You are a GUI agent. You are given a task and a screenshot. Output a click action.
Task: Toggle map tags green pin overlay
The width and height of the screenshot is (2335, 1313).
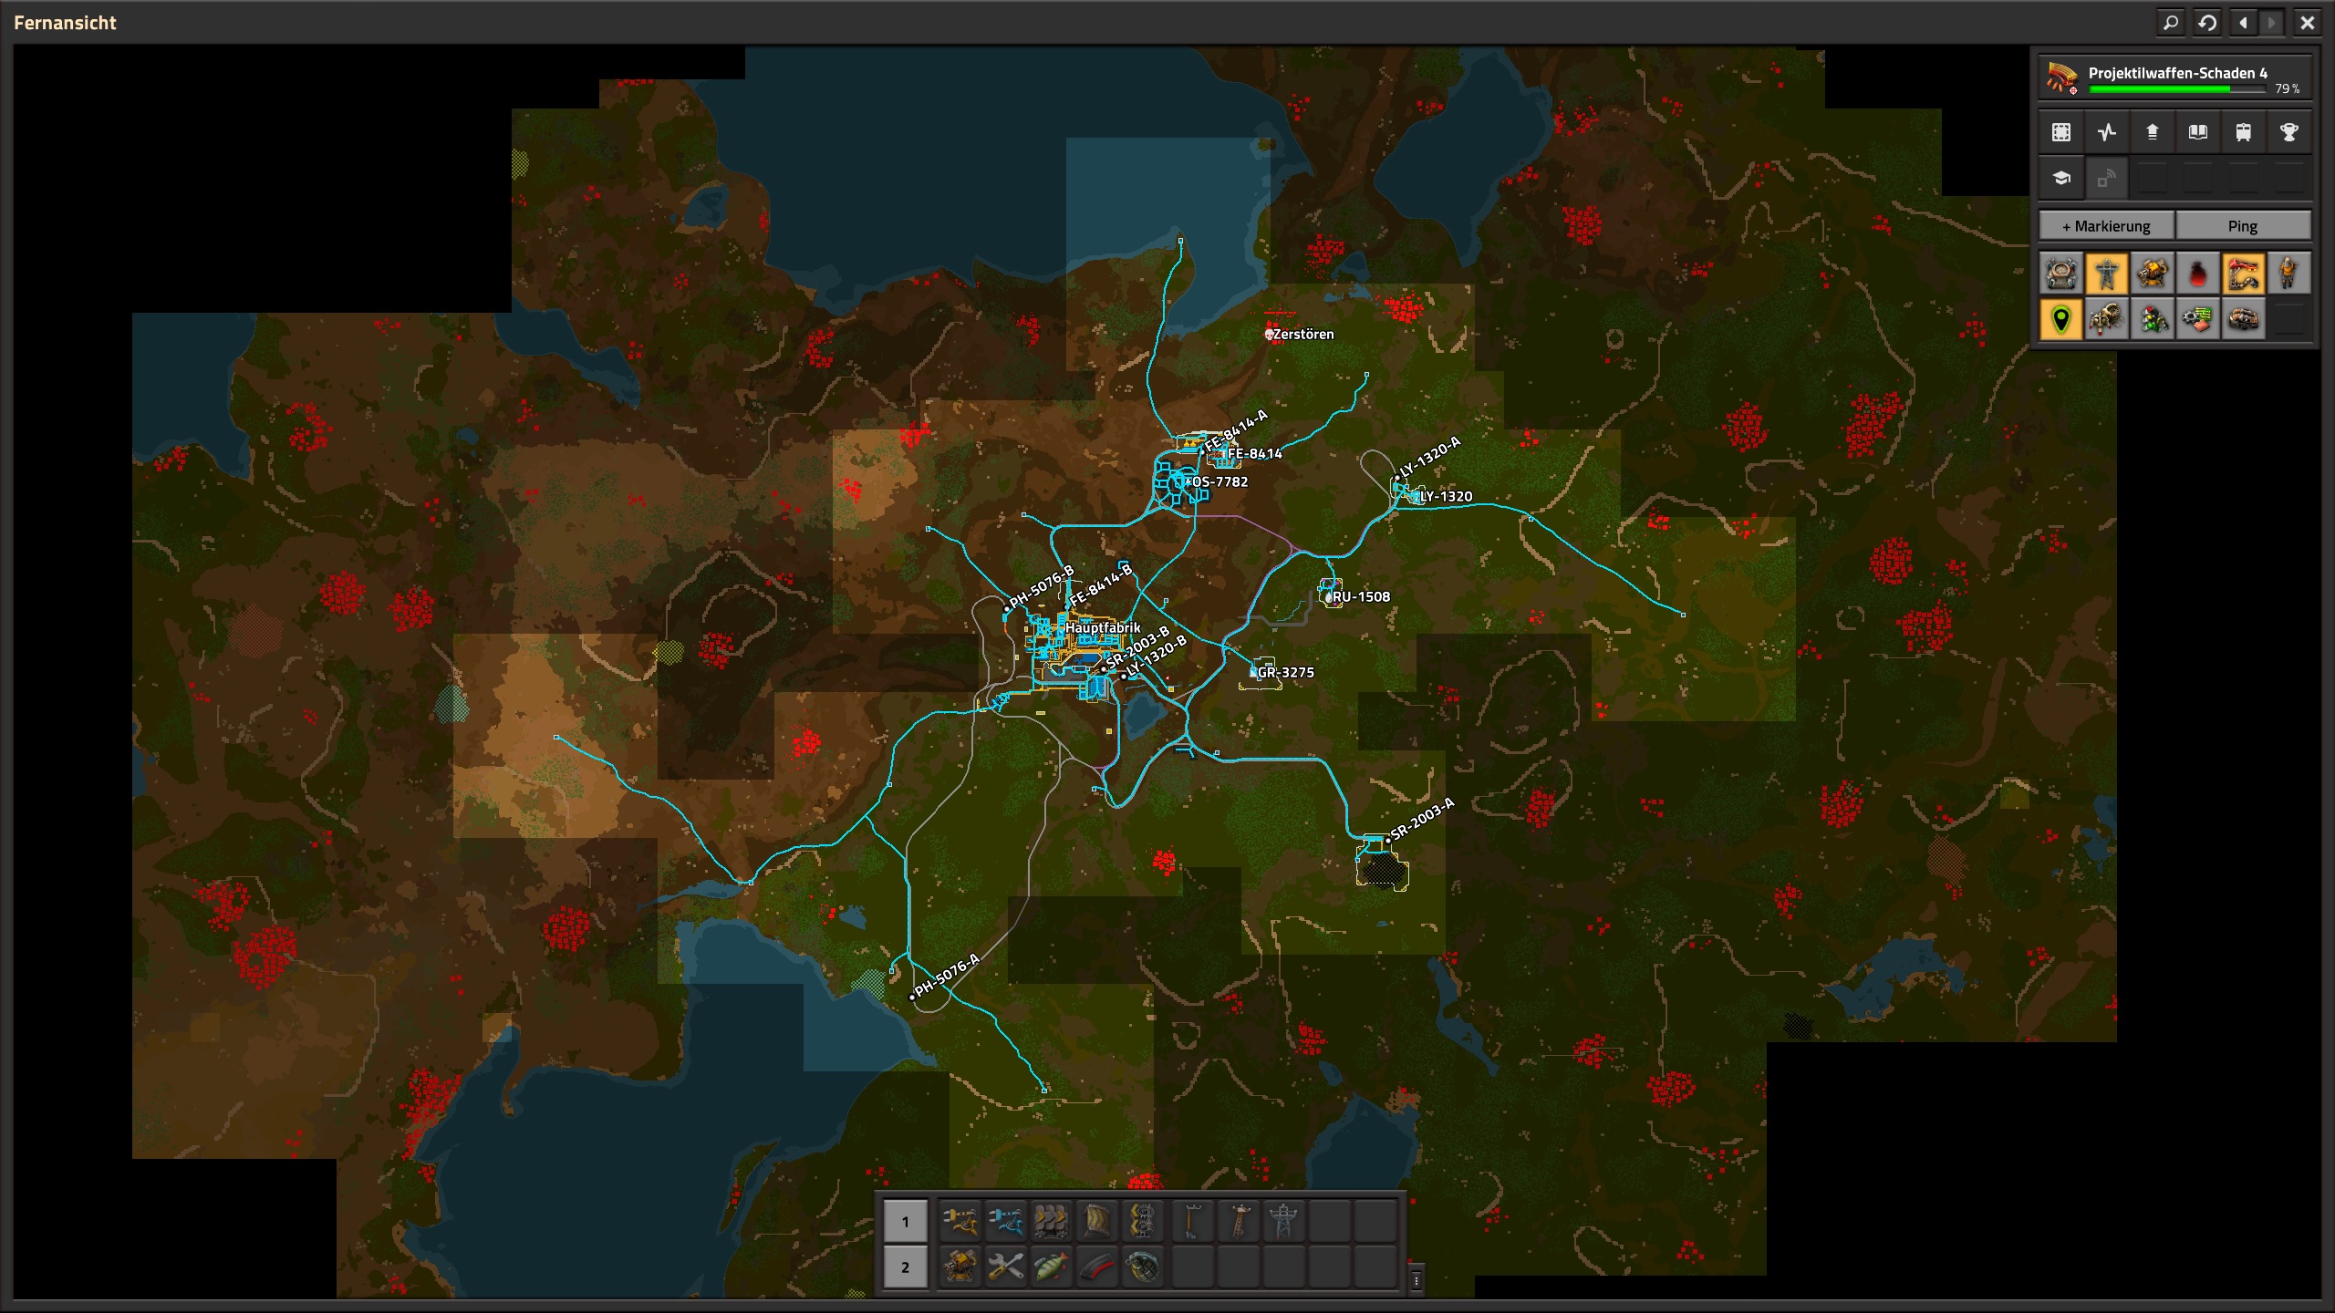coord(2061,319)
